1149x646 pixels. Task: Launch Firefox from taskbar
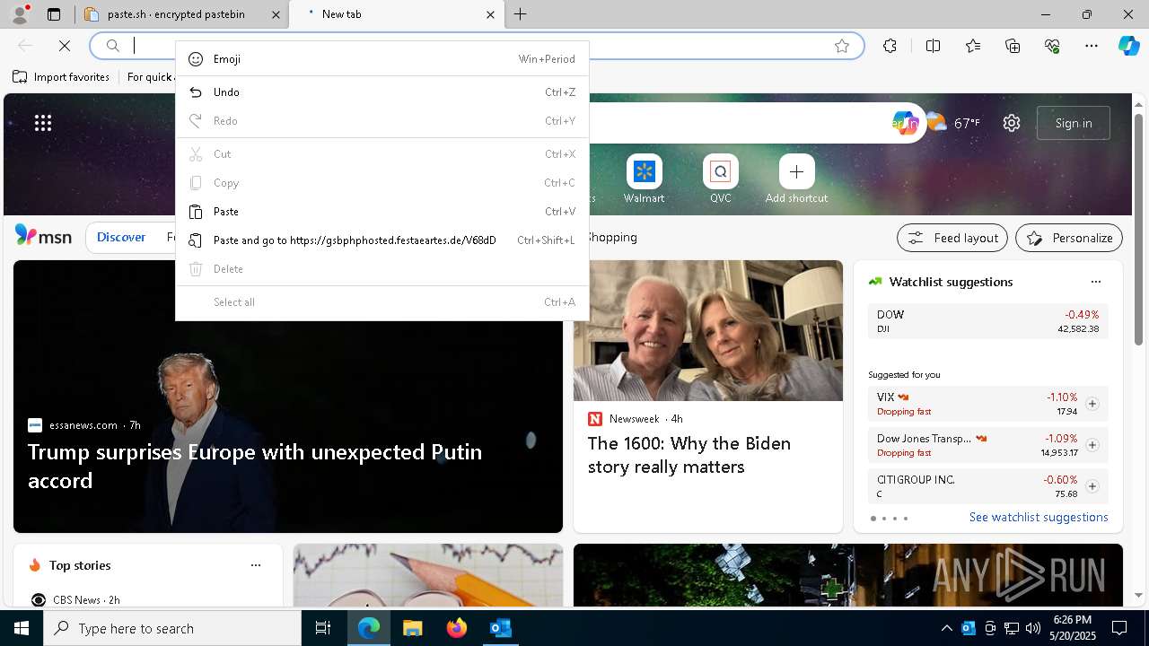[x=456, y=628]
